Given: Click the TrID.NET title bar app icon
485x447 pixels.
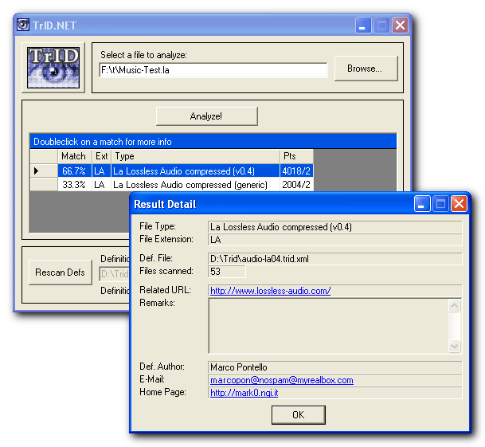Looking at the screenshot, I should click(23, 25).
